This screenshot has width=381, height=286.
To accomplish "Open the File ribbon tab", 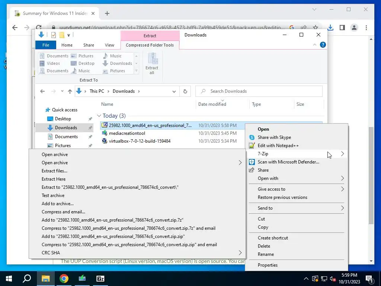I will (46, 45).
